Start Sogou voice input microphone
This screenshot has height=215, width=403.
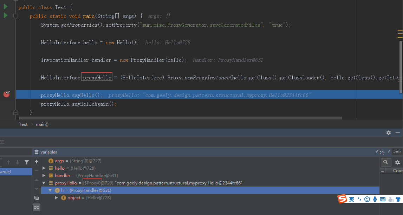(375, 199)
